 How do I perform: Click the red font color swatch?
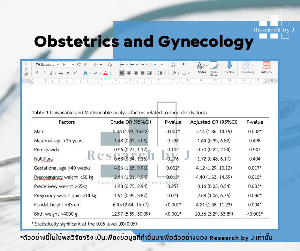point(105,73)
